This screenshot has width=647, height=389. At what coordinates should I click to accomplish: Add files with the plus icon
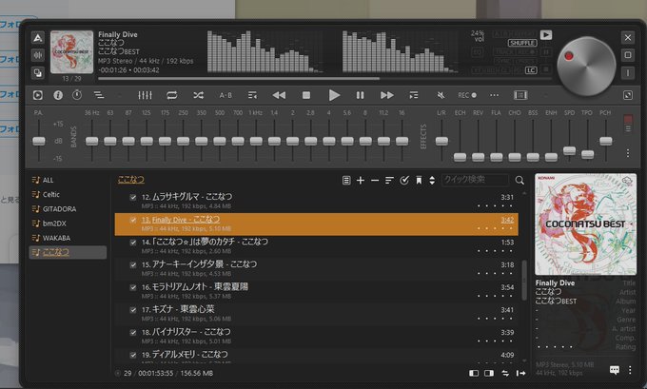361,181
